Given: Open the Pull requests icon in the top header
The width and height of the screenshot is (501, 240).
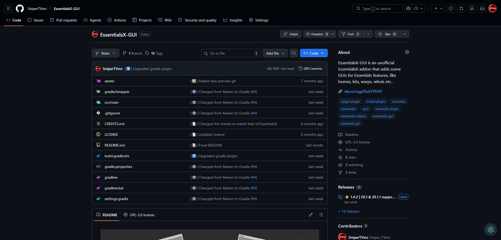Looking at the screenshot, I should (x=461, y=8).
